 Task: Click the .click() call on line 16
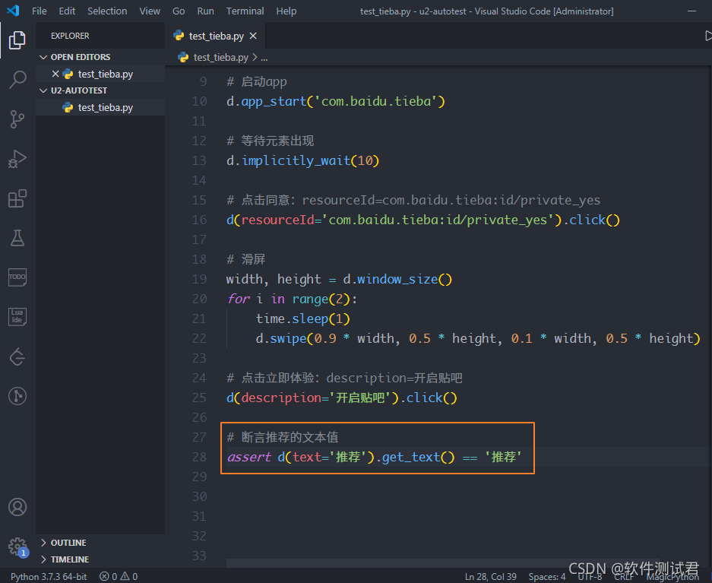point(591,220)
